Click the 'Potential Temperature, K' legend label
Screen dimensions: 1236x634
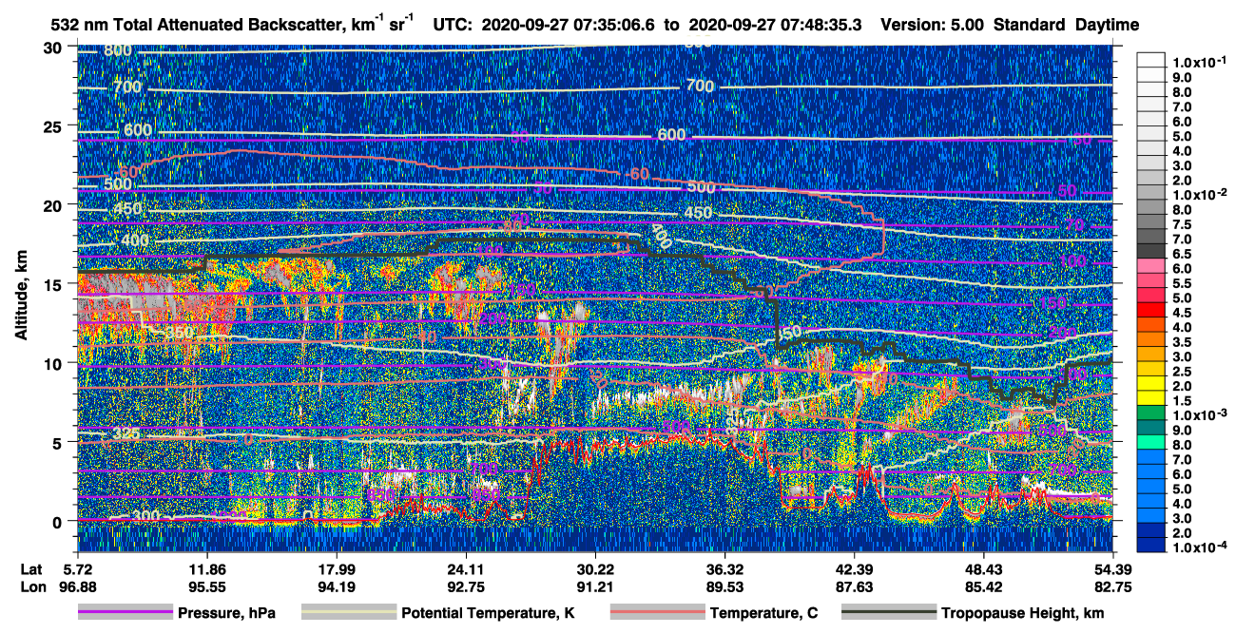pos(488,613)
